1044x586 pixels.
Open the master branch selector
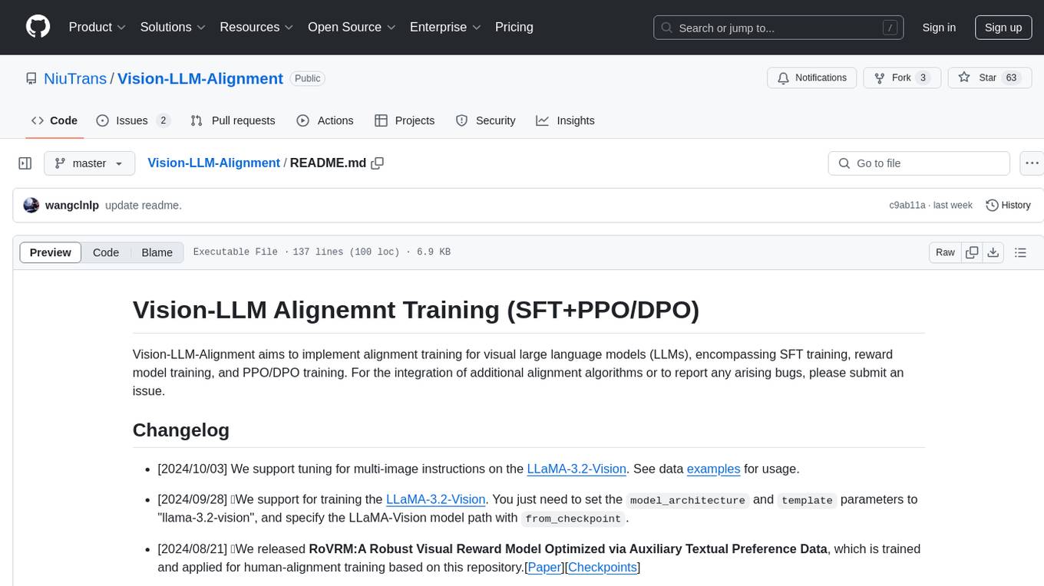tap(89, 163)
